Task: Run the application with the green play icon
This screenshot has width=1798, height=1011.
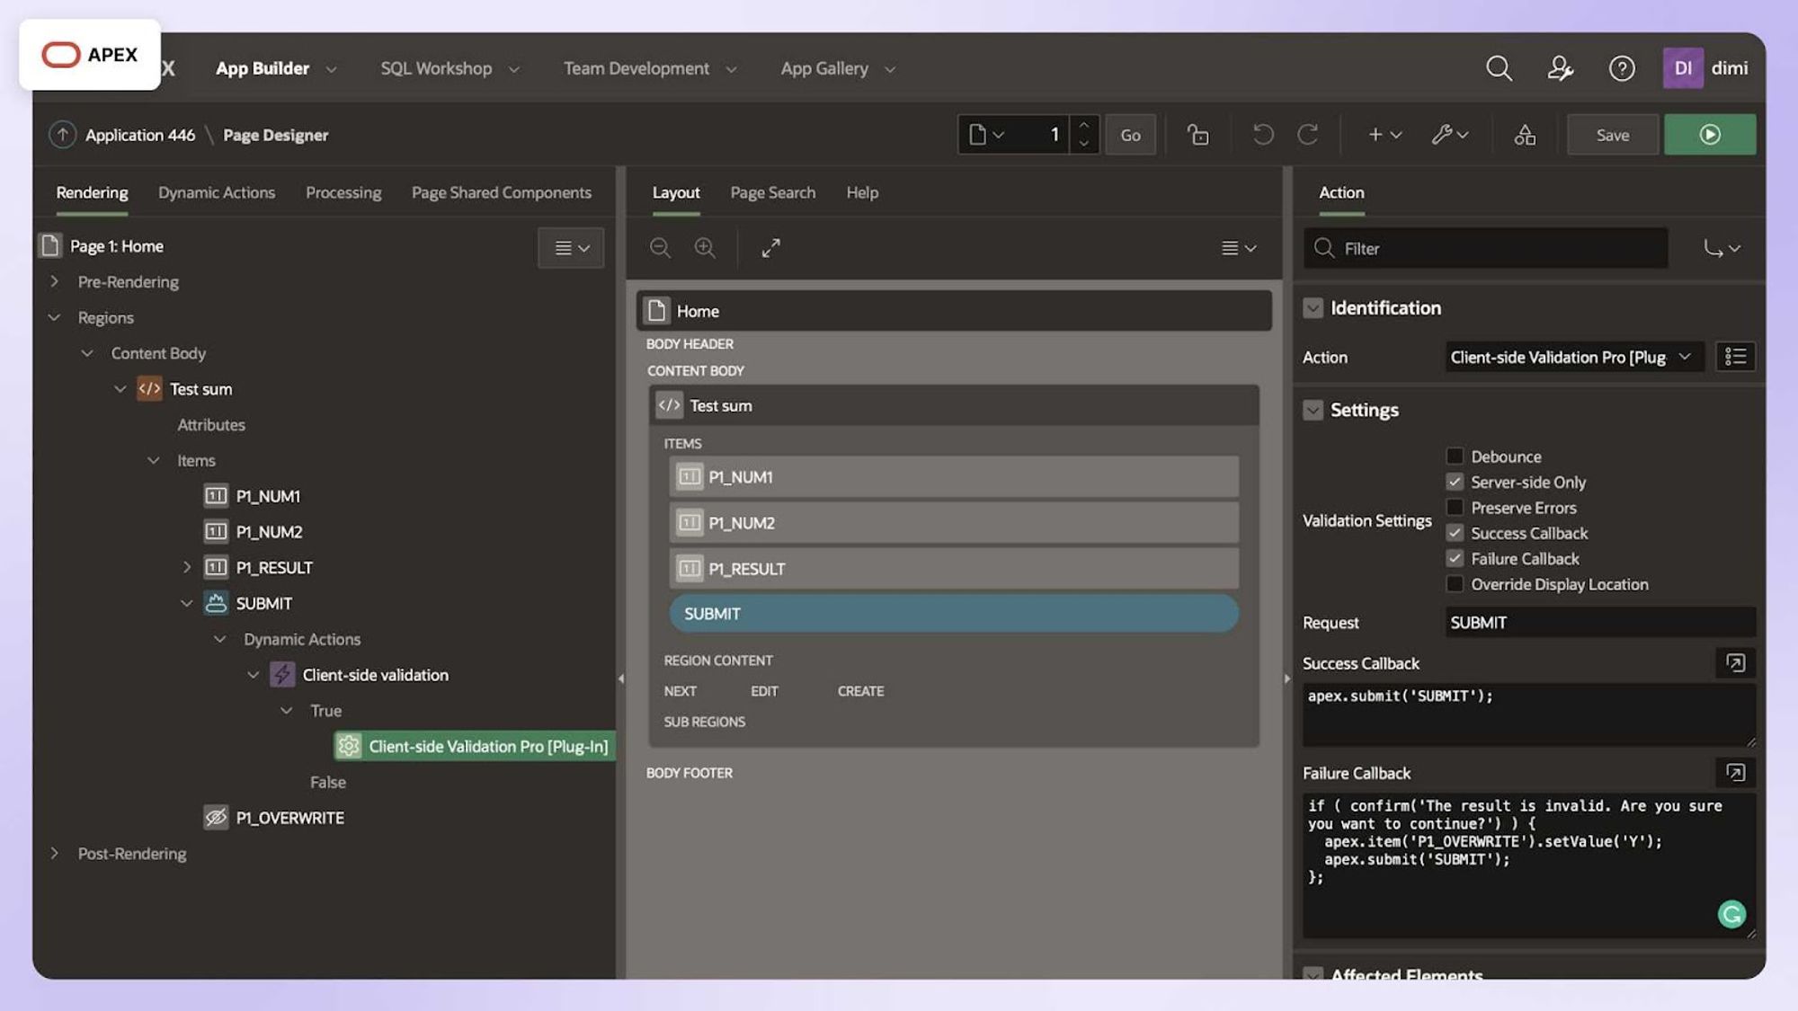Action: [1709, 134]
